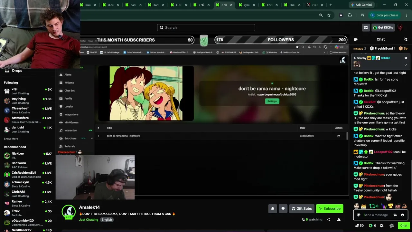Open the browser zoom magnifier icon
The height and width of the screenshot is (232, 412).
pos(321,15)
